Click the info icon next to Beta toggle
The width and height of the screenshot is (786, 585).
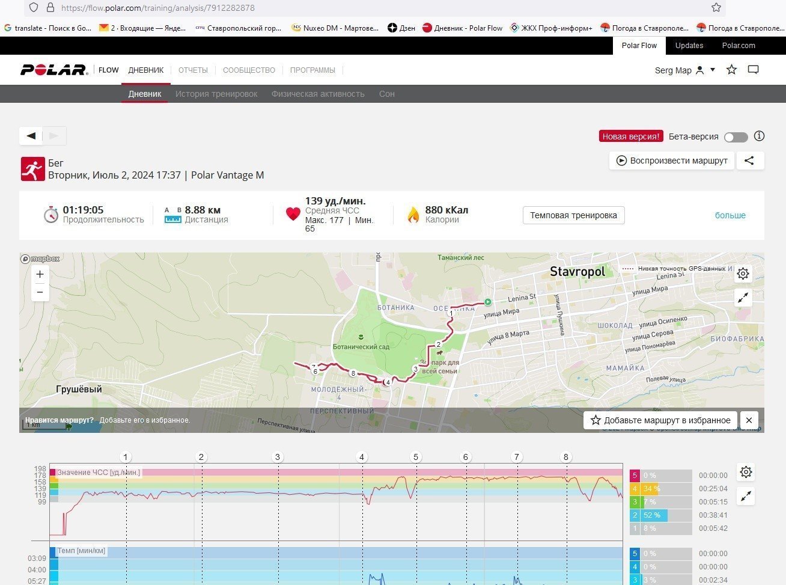click(760, 136)
